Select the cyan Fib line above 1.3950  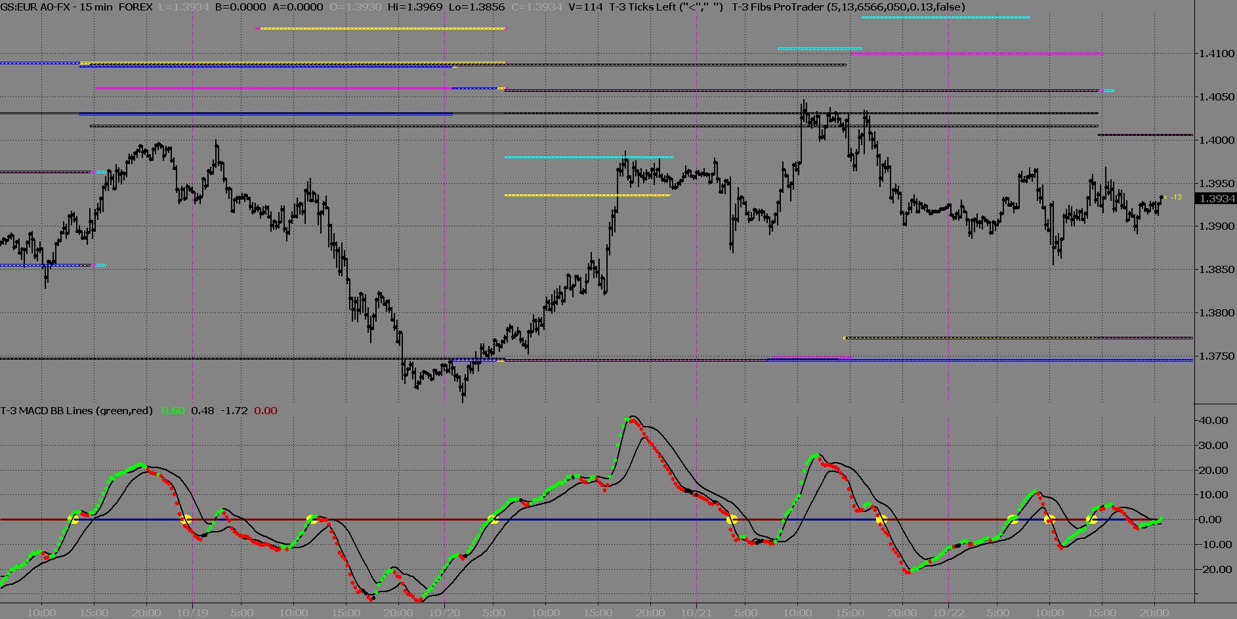tap(588, 157)
